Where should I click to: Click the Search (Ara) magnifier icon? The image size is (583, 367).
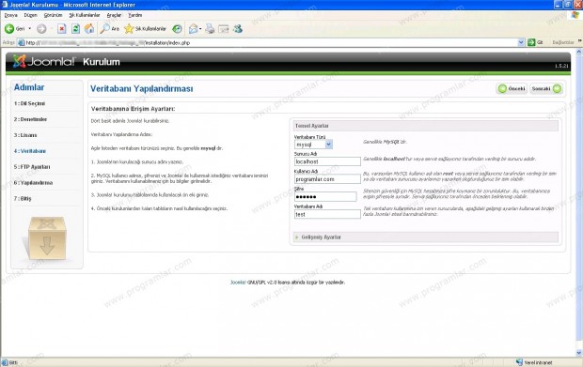tap(105, 29)
